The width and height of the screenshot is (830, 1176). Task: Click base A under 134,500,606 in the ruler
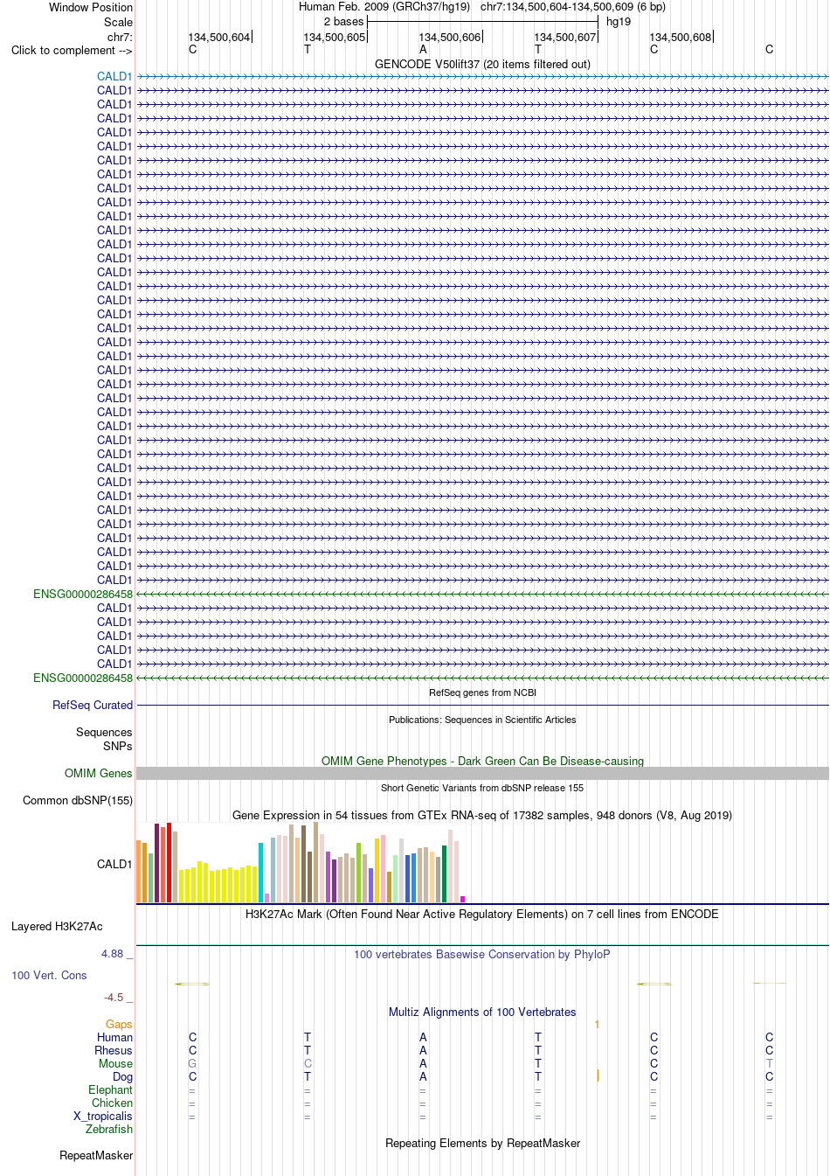(x=423, y=50)
